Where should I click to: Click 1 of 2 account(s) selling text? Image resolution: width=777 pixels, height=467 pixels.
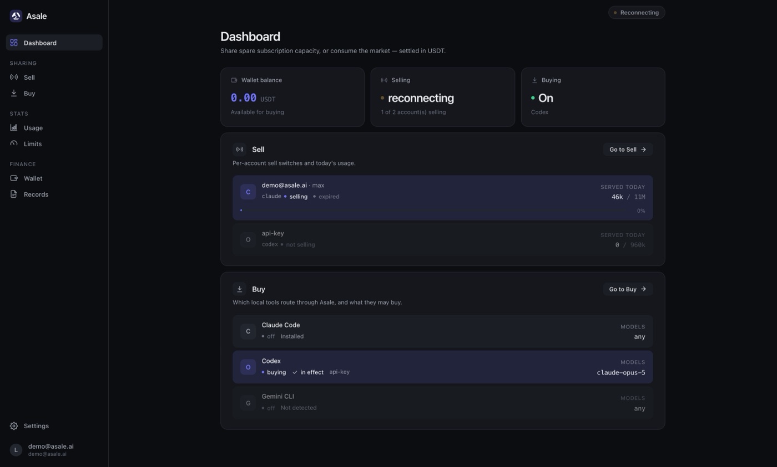click(413, 112)
